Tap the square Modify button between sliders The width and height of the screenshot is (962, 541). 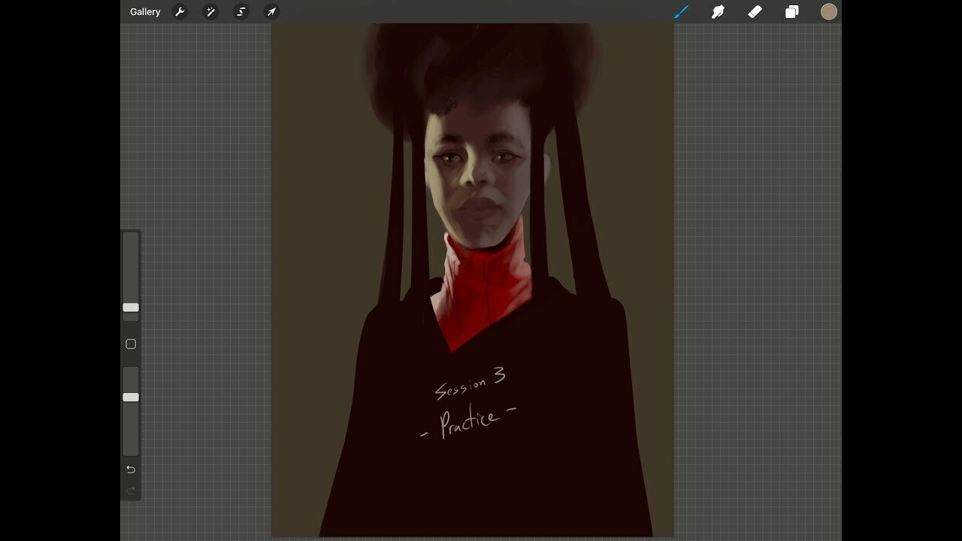click(131, 343)
